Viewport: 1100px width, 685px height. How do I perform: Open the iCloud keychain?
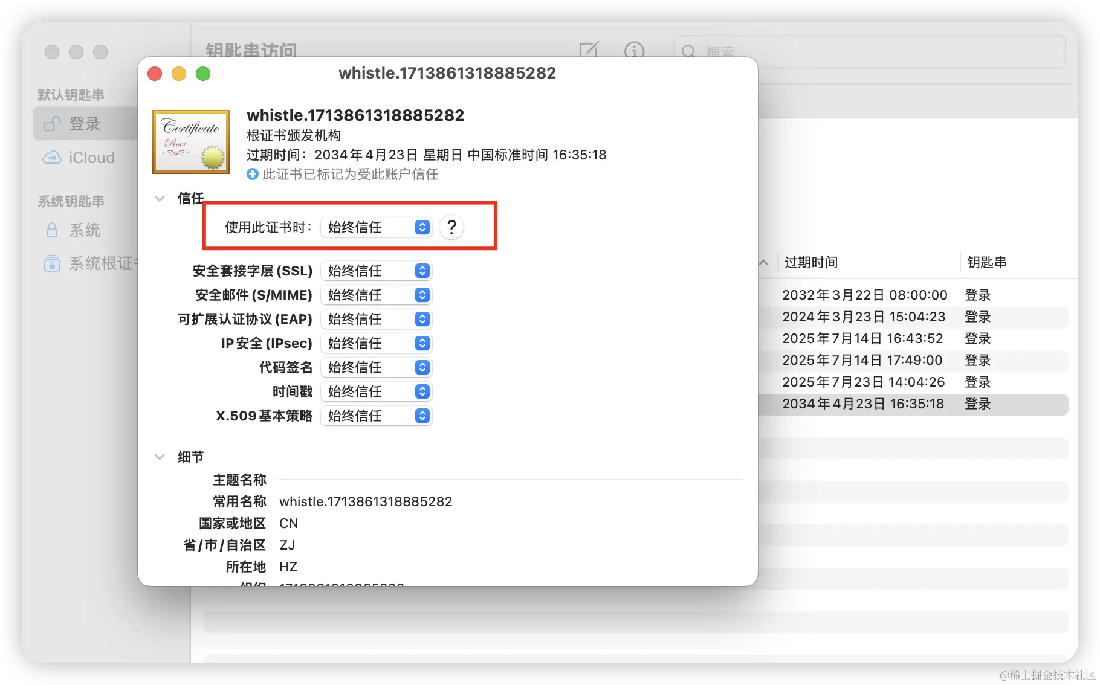[x=91, y=157]
